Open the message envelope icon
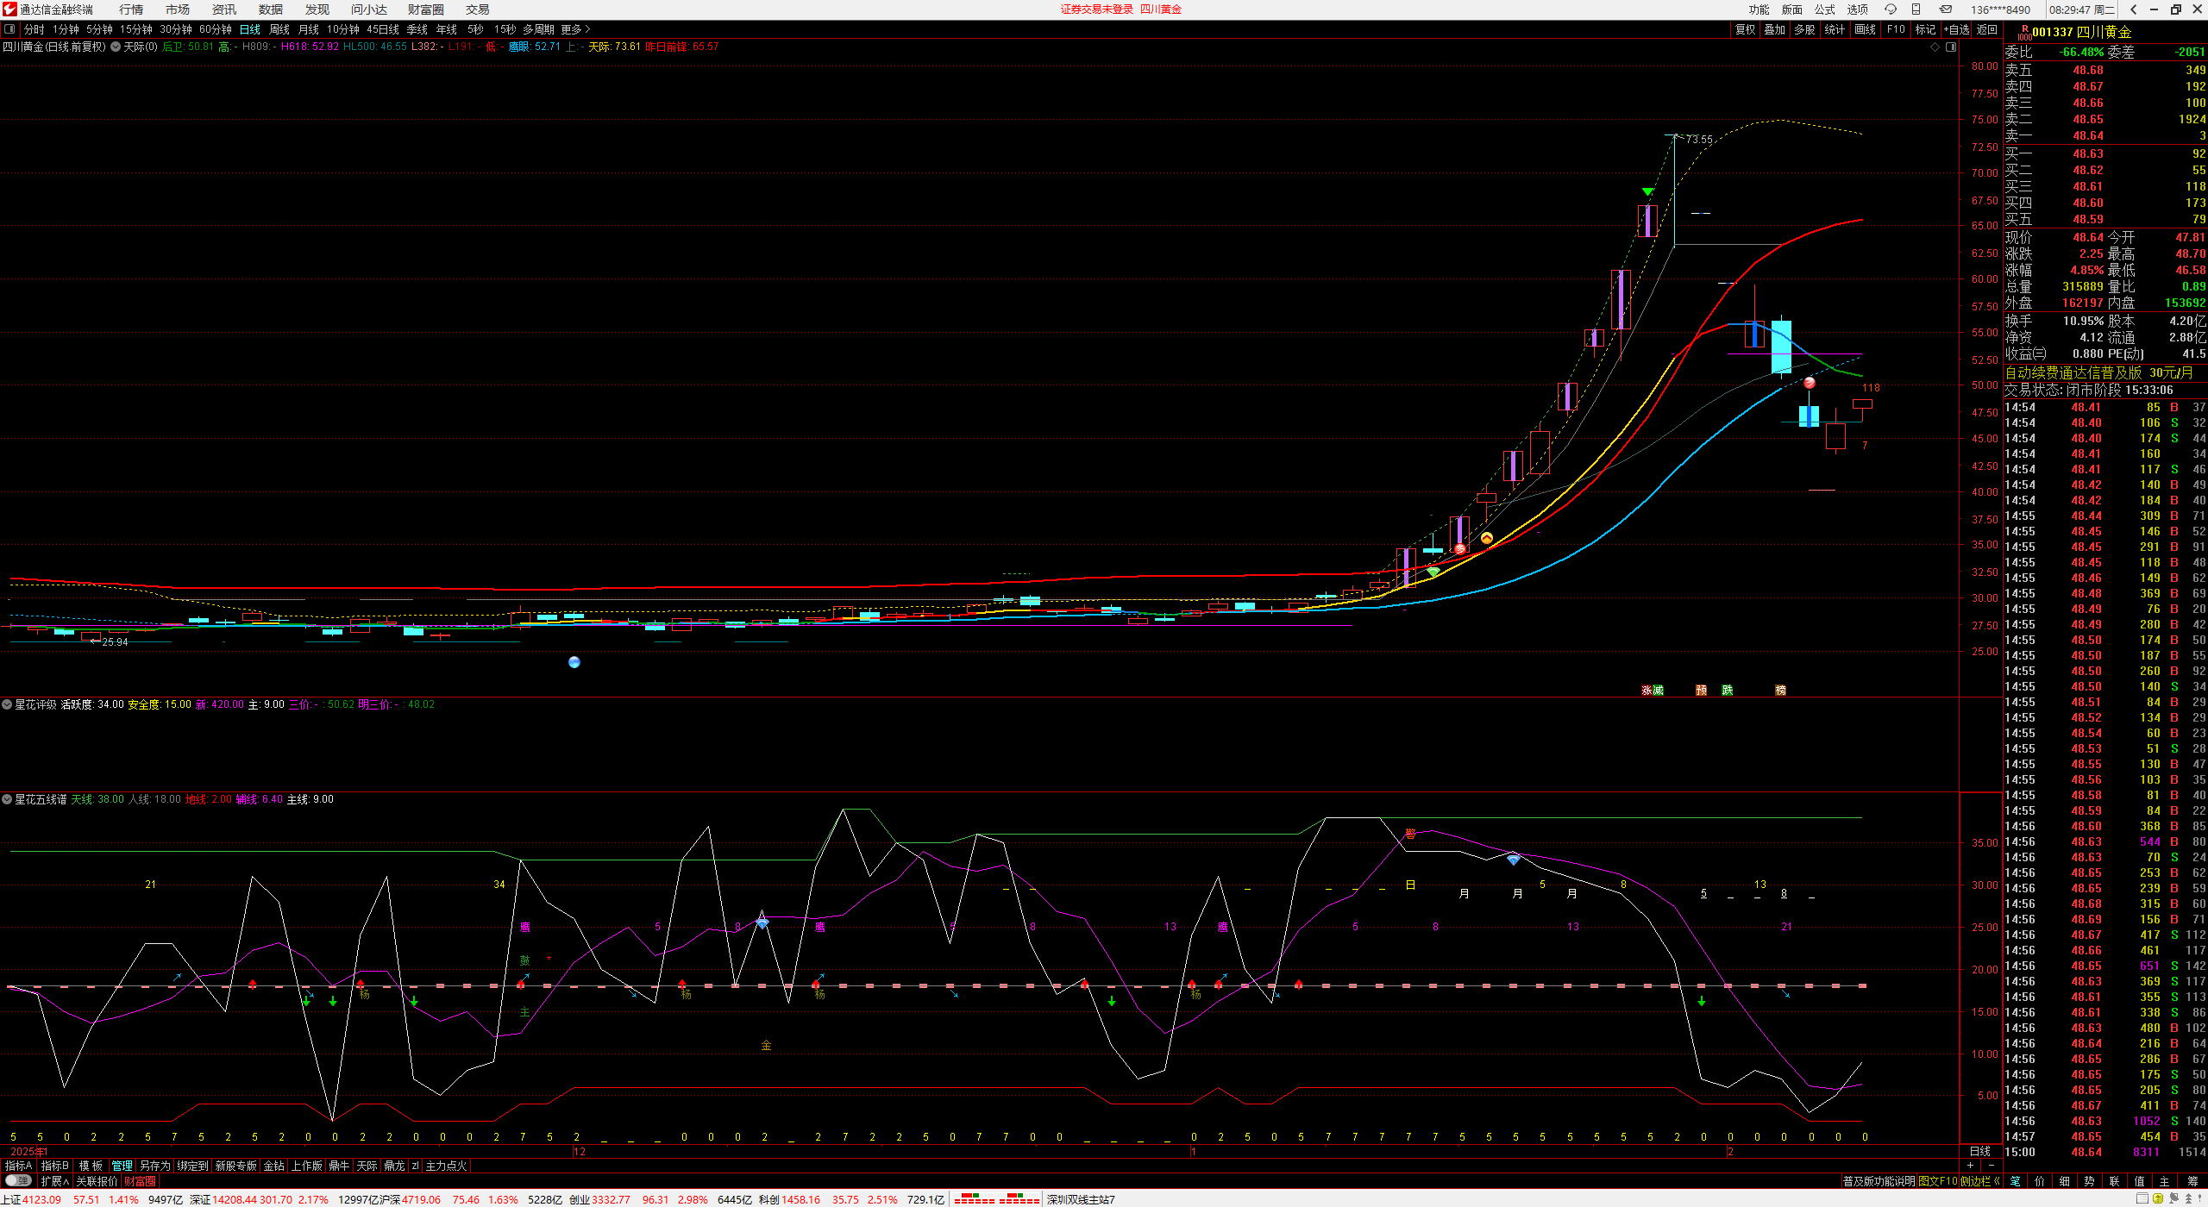The image size is (2208, 1207). pos(1946,9)
